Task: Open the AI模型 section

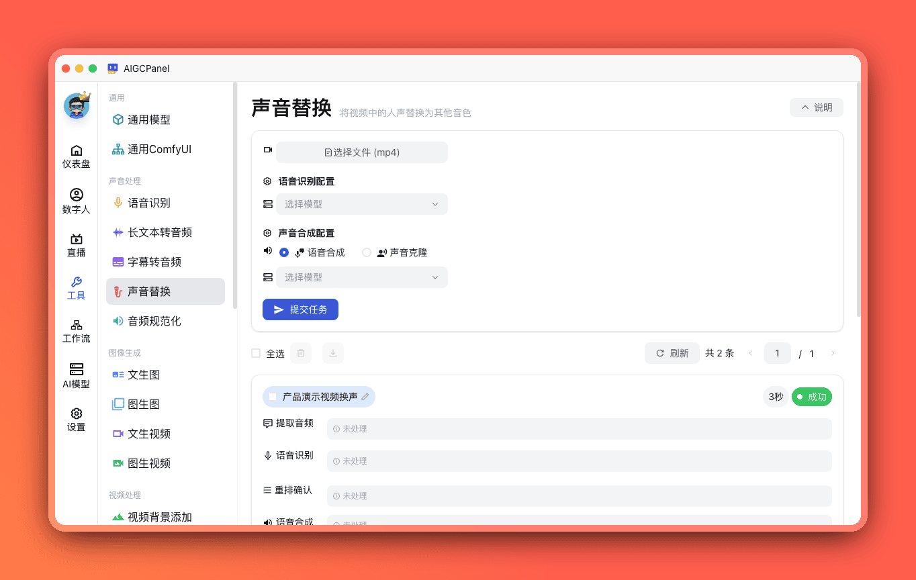Action: pos(77,376)
